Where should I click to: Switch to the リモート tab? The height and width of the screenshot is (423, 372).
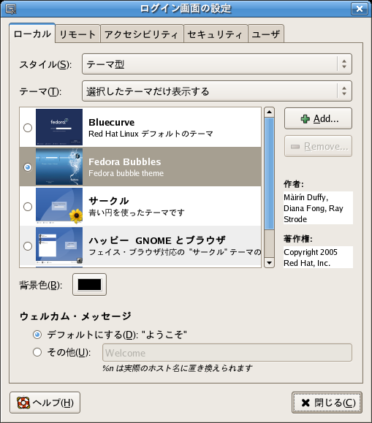[x=77, y=34]
